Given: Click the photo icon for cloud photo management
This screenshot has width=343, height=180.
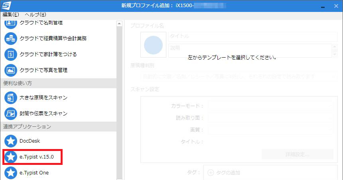Looking at the screenshot, I should pyautogui.click(x=10, y=70).
